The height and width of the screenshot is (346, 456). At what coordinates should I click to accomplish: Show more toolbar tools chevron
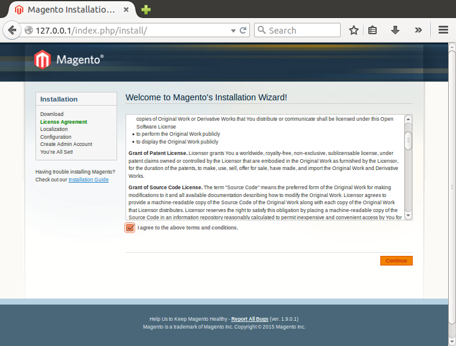point(418,30)
